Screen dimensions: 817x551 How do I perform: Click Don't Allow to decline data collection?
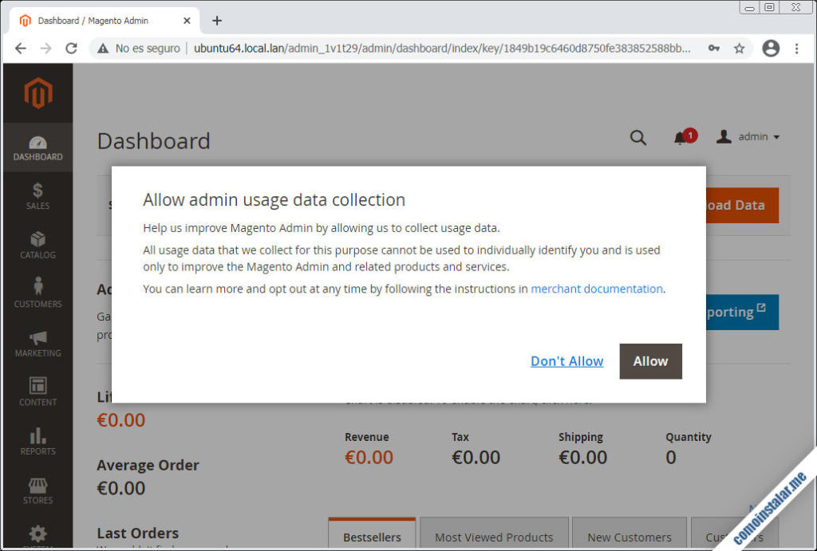click(566, 361)
